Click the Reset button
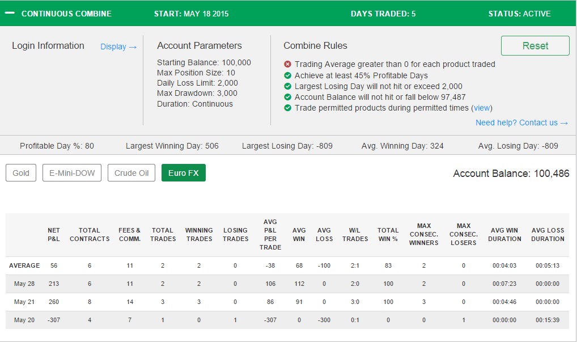This screenshot has width=577, height=342. 535,45
